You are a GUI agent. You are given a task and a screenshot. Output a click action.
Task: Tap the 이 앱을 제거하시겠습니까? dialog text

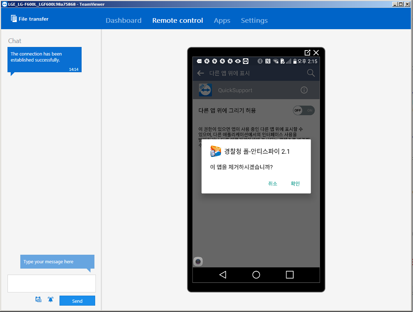(x=241, y=167)
